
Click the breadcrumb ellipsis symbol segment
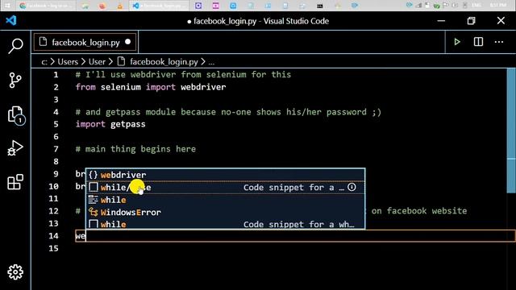coord(211,62)
